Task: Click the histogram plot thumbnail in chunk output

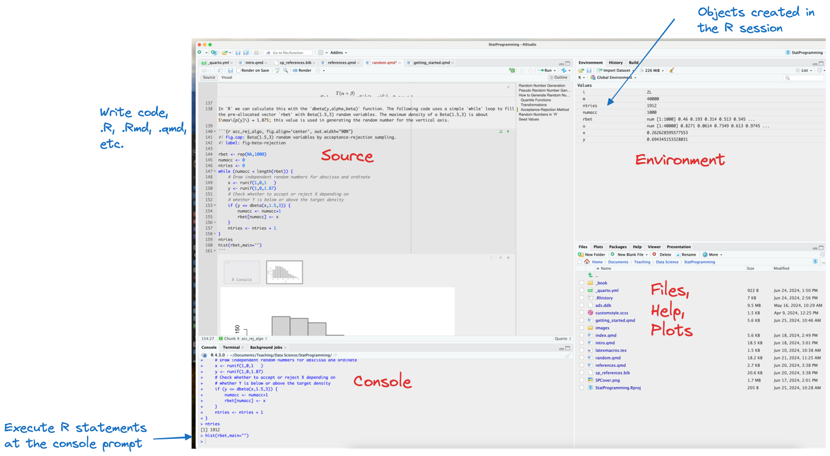Action: [x=284, y=272]
